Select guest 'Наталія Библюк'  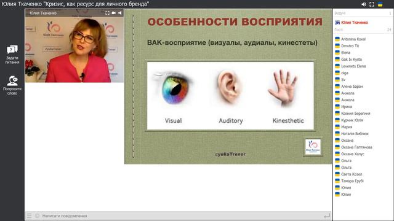point(355,134)
